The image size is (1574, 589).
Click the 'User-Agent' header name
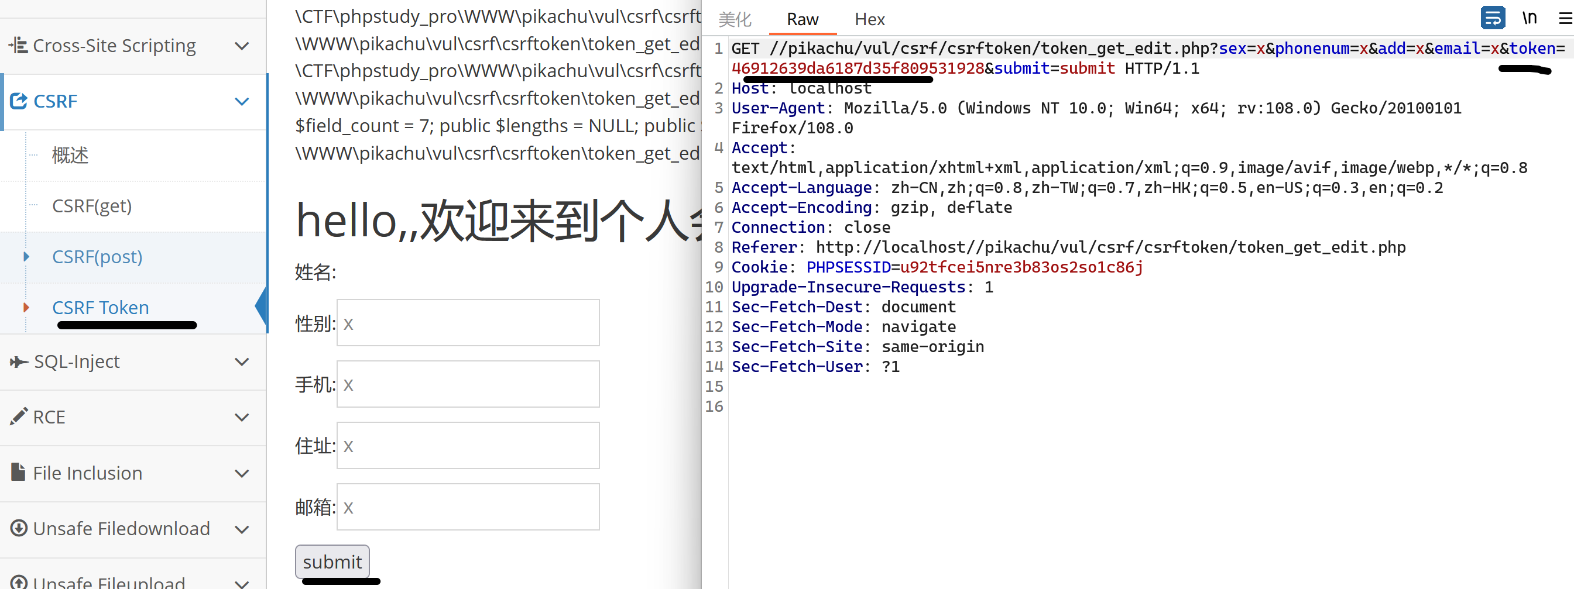click(778, 108)
